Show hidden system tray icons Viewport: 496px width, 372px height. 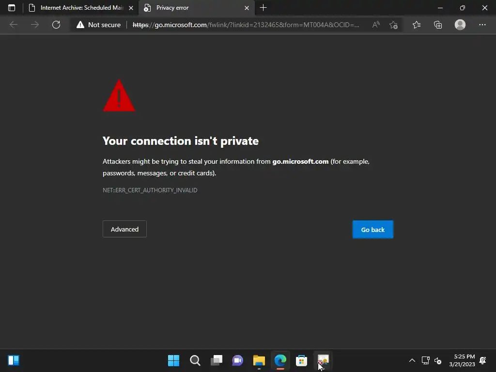click(x=412, y=360)
